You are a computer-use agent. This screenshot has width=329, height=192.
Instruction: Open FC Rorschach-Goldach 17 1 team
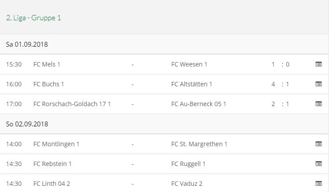72,104
